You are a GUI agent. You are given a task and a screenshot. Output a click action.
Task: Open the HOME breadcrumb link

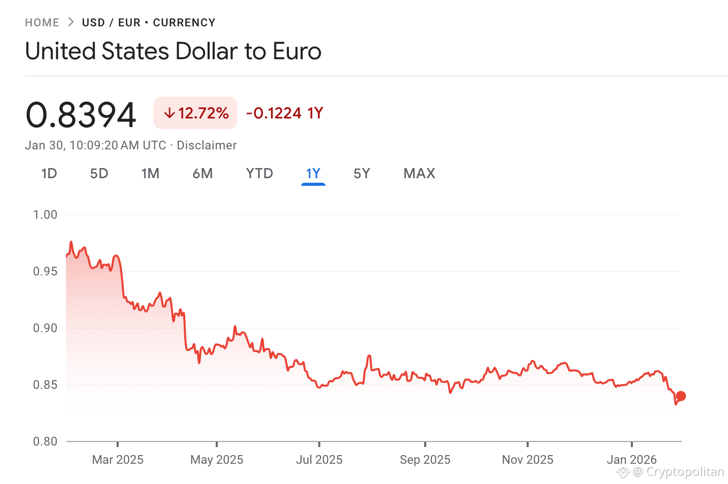tap(42, 22)
